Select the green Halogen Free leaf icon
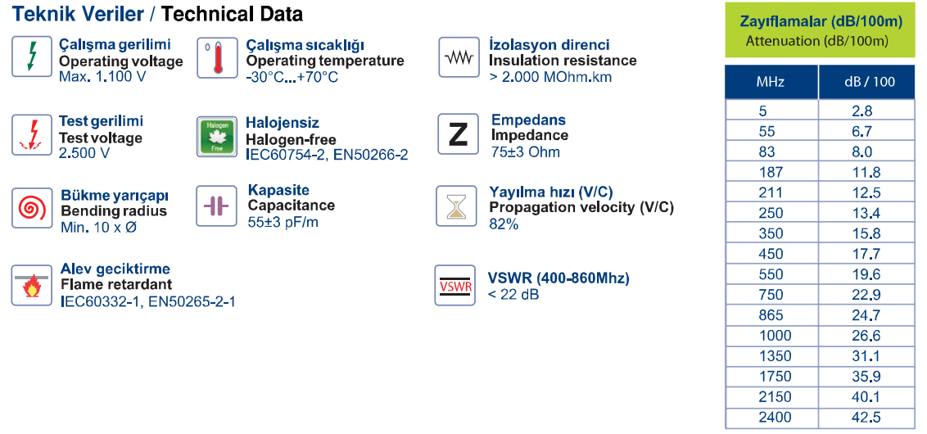 coord(217,137)
